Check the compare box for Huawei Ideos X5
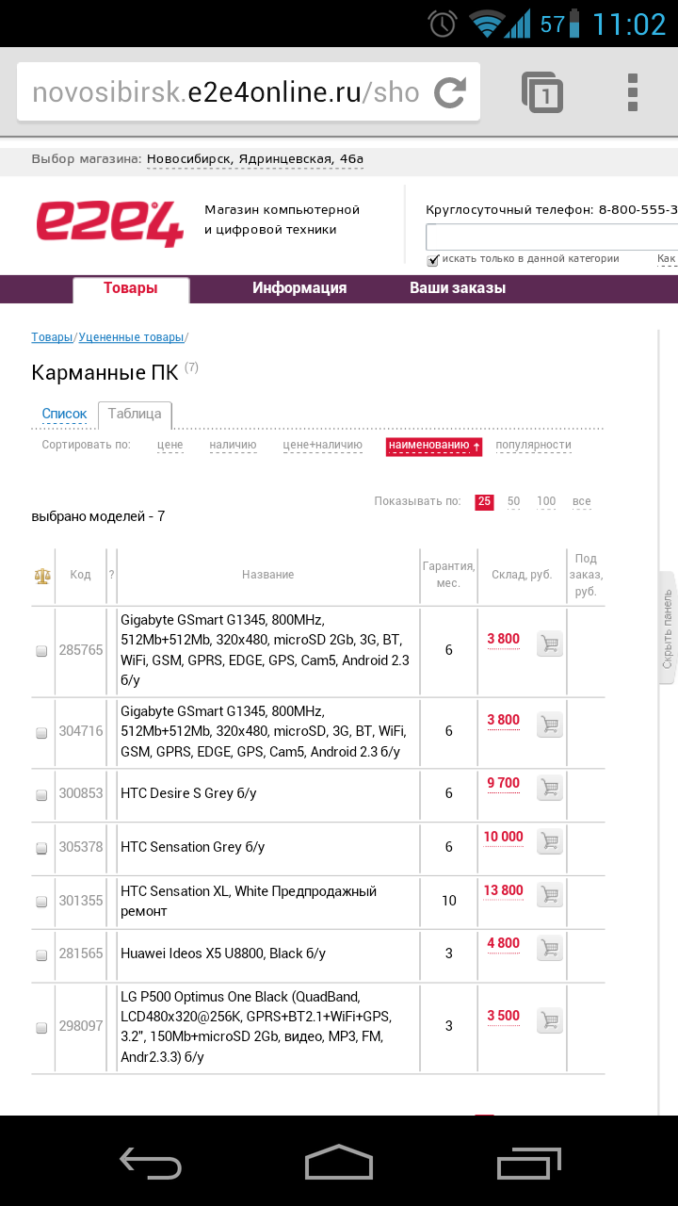This screenshot has height=1206, width=678. click(41, 955)
